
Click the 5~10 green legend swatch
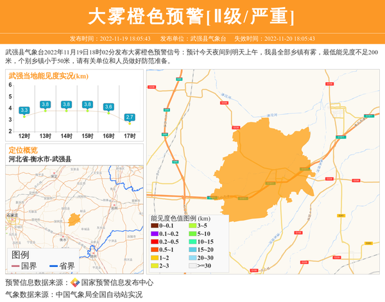click(193, 234)
